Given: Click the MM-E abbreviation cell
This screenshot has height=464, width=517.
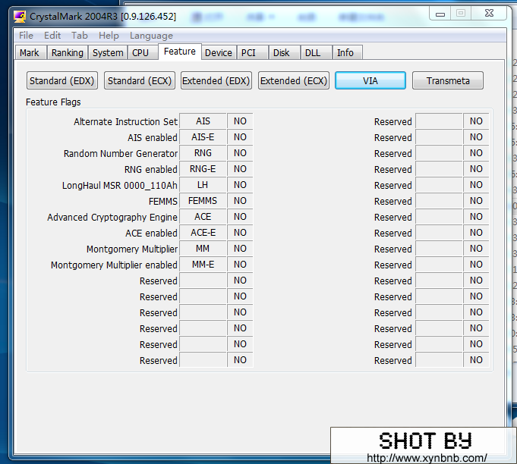Looking at the screenshot, I should [203, 265].
